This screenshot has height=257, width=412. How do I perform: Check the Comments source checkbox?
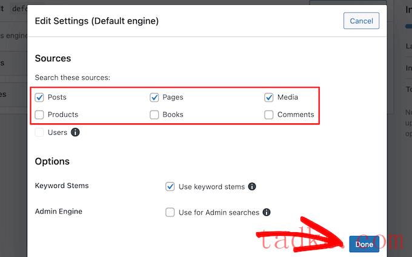pyautogui.click(x=269, y=114)
